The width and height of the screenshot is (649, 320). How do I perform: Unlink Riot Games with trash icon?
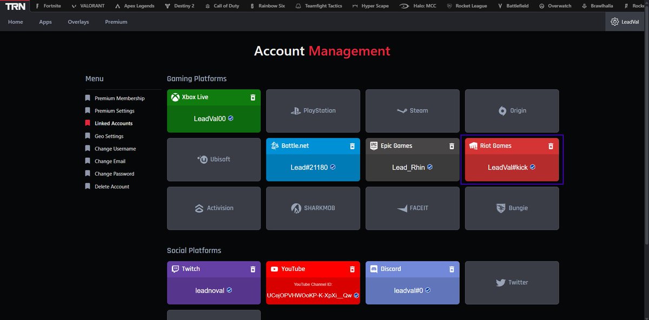tap(551, 146)
